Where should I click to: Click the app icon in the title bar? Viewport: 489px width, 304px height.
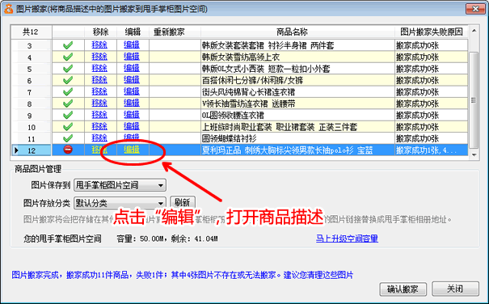(x=8, y=9)
